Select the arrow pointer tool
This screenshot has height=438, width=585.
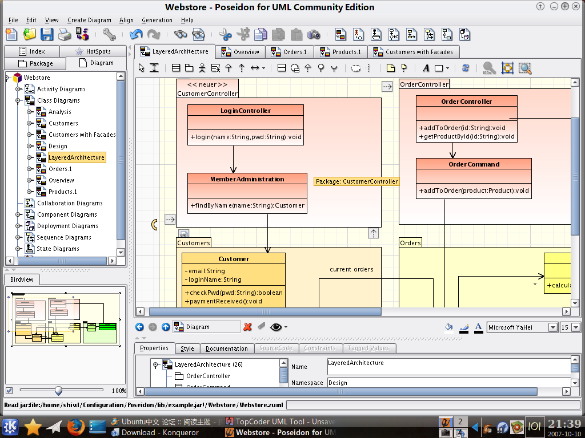[141, 68]
